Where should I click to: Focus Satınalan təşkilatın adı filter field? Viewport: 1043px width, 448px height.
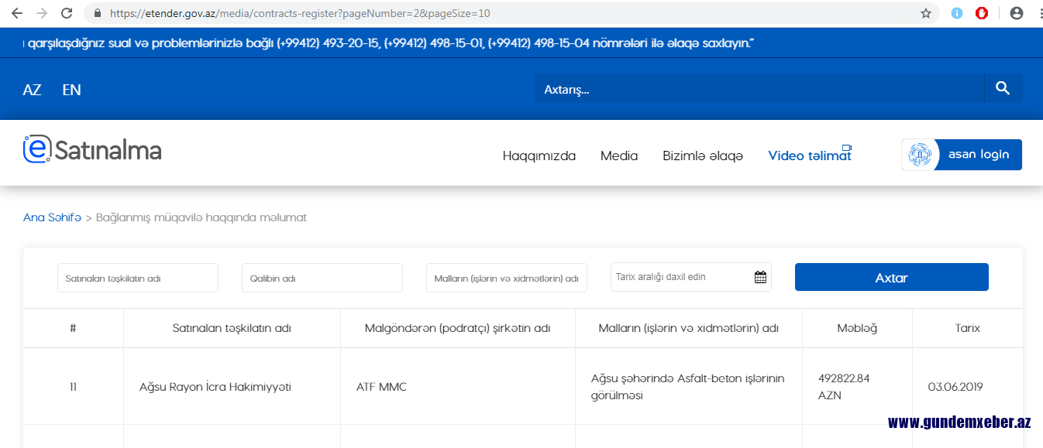click(138, 278)
